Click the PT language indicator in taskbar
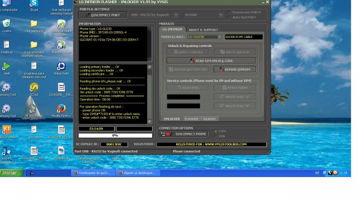This screenshot has width=358, height=201. [317, 173]
